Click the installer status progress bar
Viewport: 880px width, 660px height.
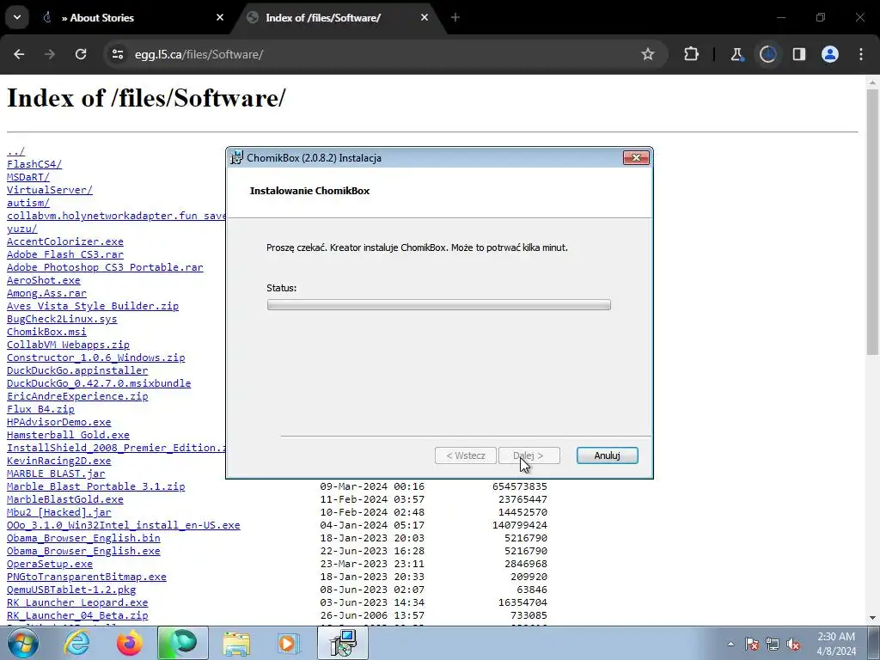point(439,305)
